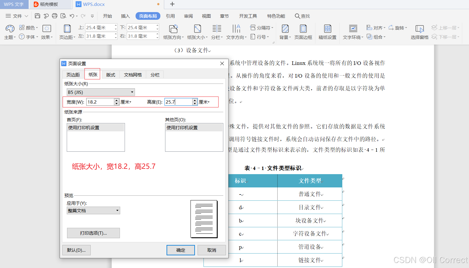469x268 pixels.
Task: Increase the width using stepper arrows
Action: pyautogui.click(x=117, y=100)
